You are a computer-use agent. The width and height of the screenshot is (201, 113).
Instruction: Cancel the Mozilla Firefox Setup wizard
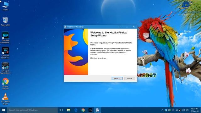(x=130, y=78)
